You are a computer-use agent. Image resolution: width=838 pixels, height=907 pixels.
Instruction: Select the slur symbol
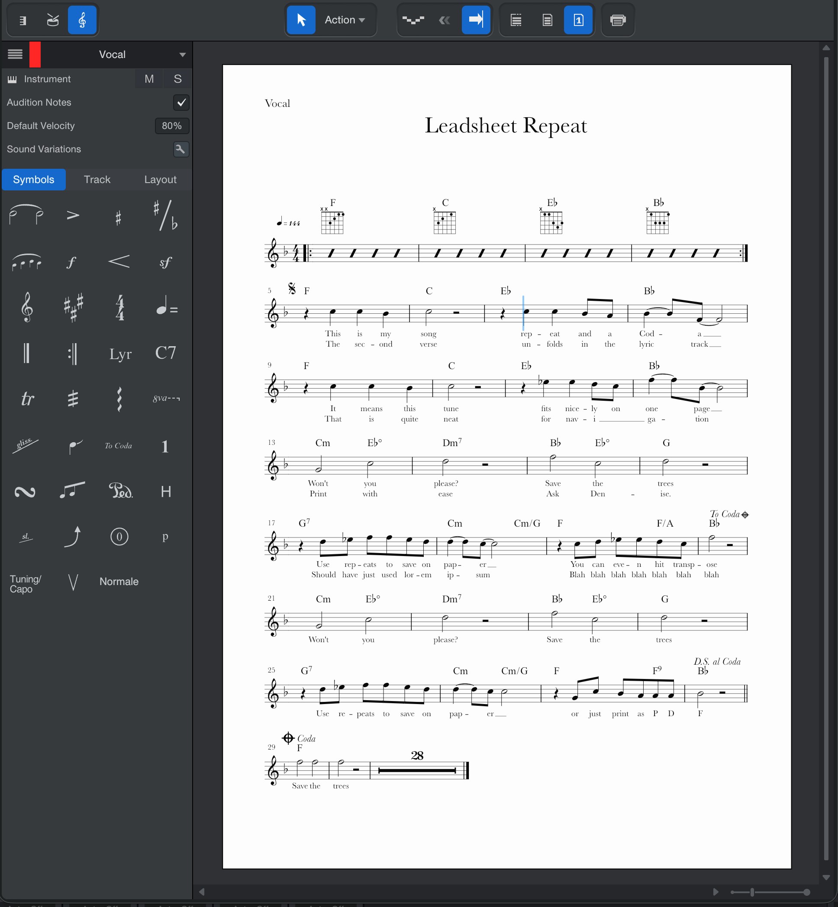[x=26, y=215]
